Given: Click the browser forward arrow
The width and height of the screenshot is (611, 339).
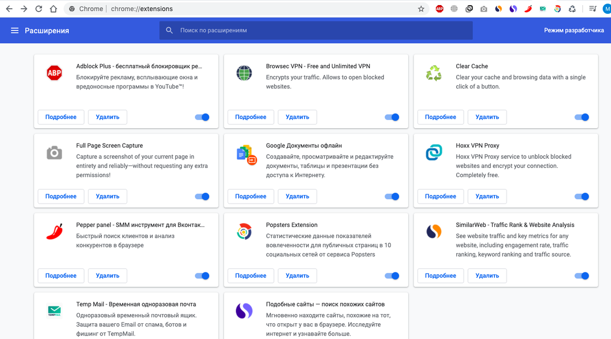Looking at the screenshot, I should pos(24,9).
